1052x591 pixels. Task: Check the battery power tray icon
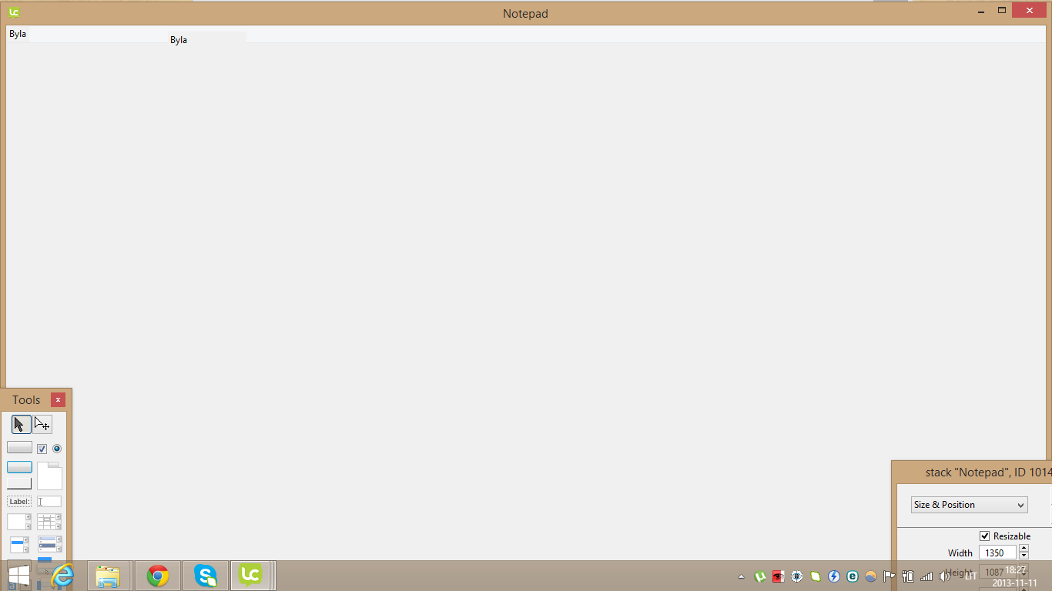[x=908, y=576]
